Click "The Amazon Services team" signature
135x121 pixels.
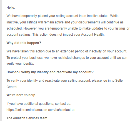27,118
